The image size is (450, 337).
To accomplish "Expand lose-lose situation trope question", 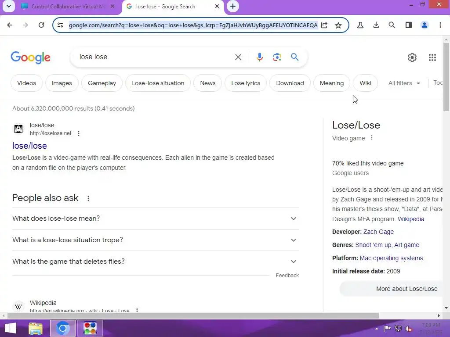I will [155, 240].
